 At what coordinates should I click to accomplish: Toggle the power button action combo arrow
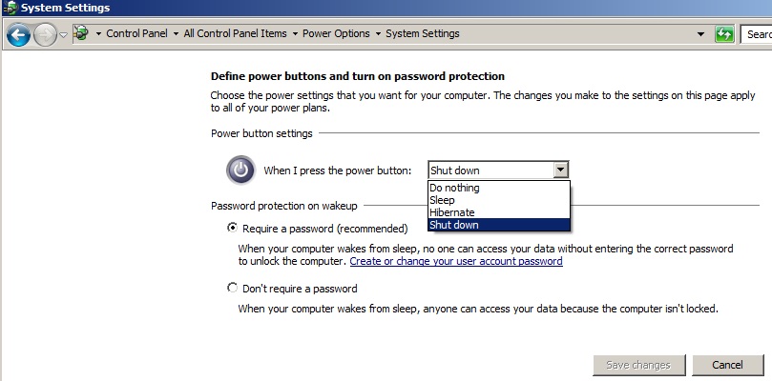coord(560,170)
